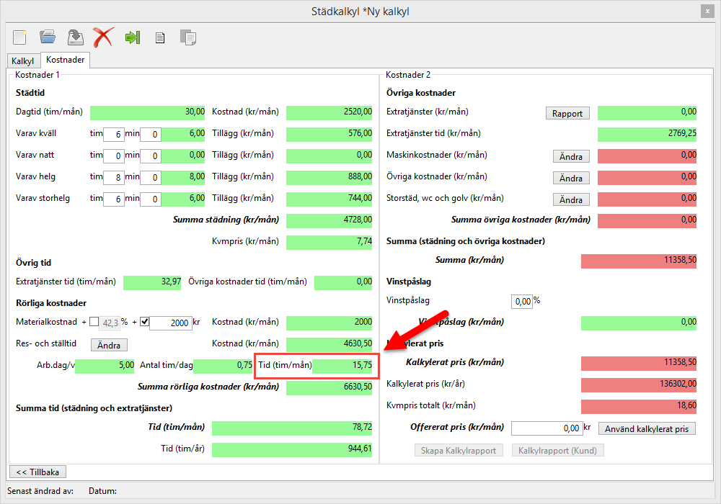
Task: Close the Städkalkyl window
Action: click(707, 11)
